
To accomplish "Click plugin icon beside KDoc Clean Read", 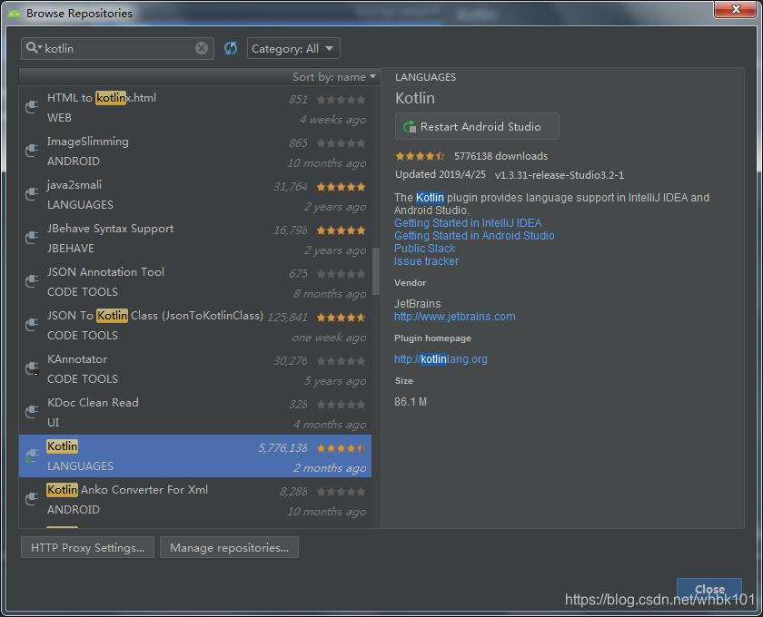I will [32, 411].
